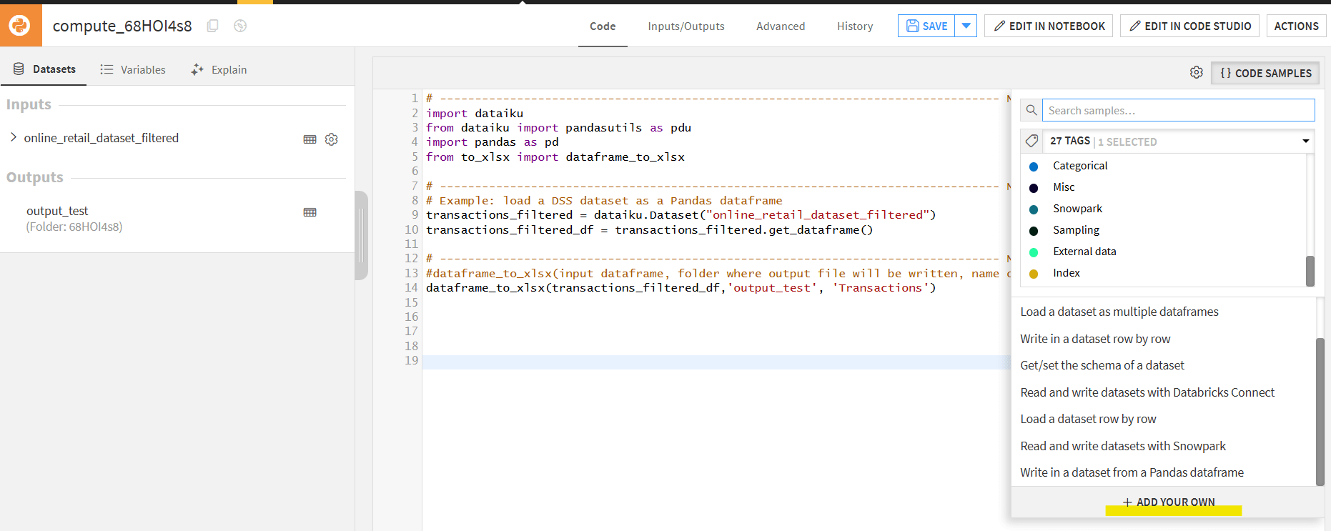This screenshot has height=531, width=1331.
Task: Click the tags list scrollbar
Action: [x=1310, y=271]
